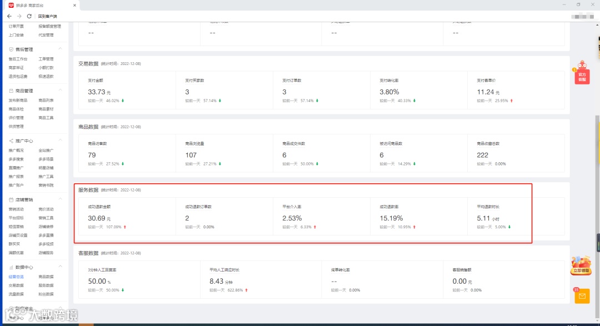Open 粉丝数据 in the sidebar

pyautogui.click(x=46, y=294)
